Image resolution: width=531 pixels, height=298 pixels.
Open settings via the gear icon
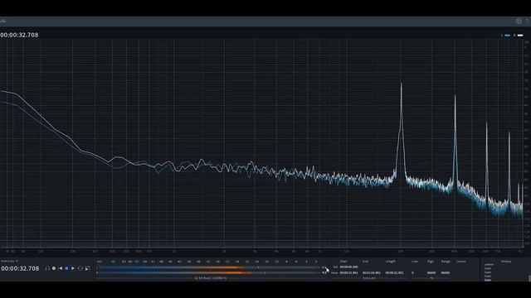(519, 22)
